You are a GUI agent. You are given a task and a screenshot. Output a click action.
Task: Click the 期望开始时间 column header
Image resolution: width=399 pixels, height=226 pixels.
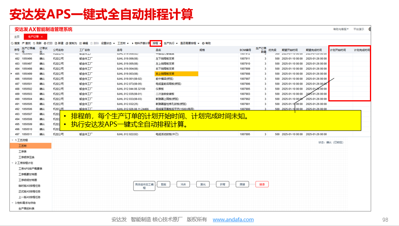pos(289,50)
